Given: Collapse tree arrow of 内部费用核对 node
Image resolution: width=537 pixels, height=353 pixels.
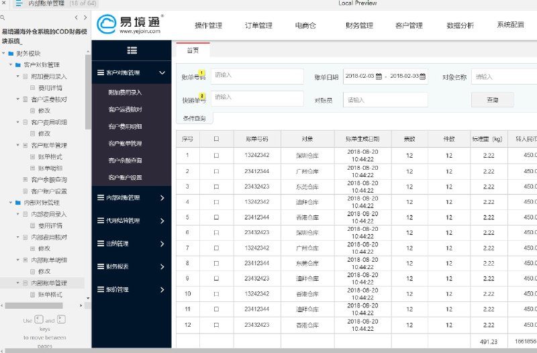Looking at the screenshot, I should 18,237.
